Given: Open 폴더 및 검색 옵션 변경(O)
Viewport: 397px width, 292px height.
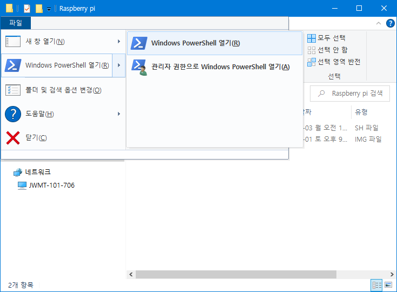Looking at the screenshot, I should pos(63,90).
